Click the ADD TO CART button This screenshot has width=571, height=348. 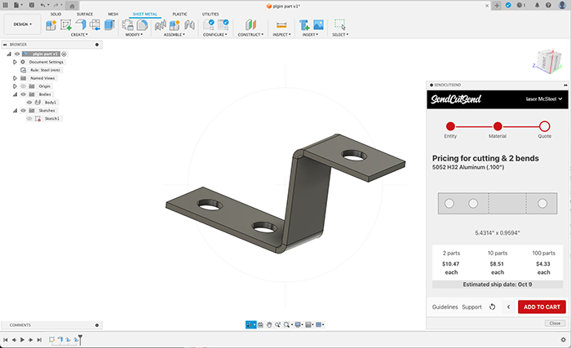tap(541, 307)
